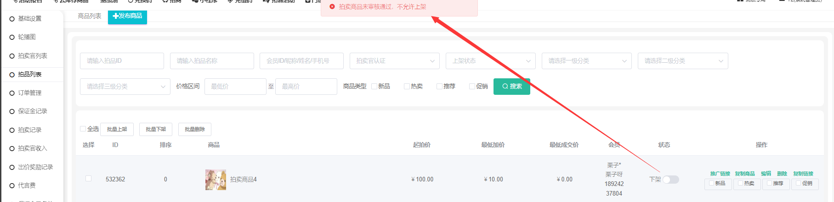Viewport: 834px width, 202px height.
Task: Select 拍品列表 in the sidebar
Action: click(x=30, y=74)
